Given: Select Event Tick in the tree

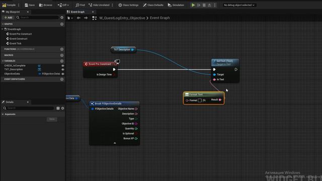Looking at the screenshot, I should click(16, 44).
